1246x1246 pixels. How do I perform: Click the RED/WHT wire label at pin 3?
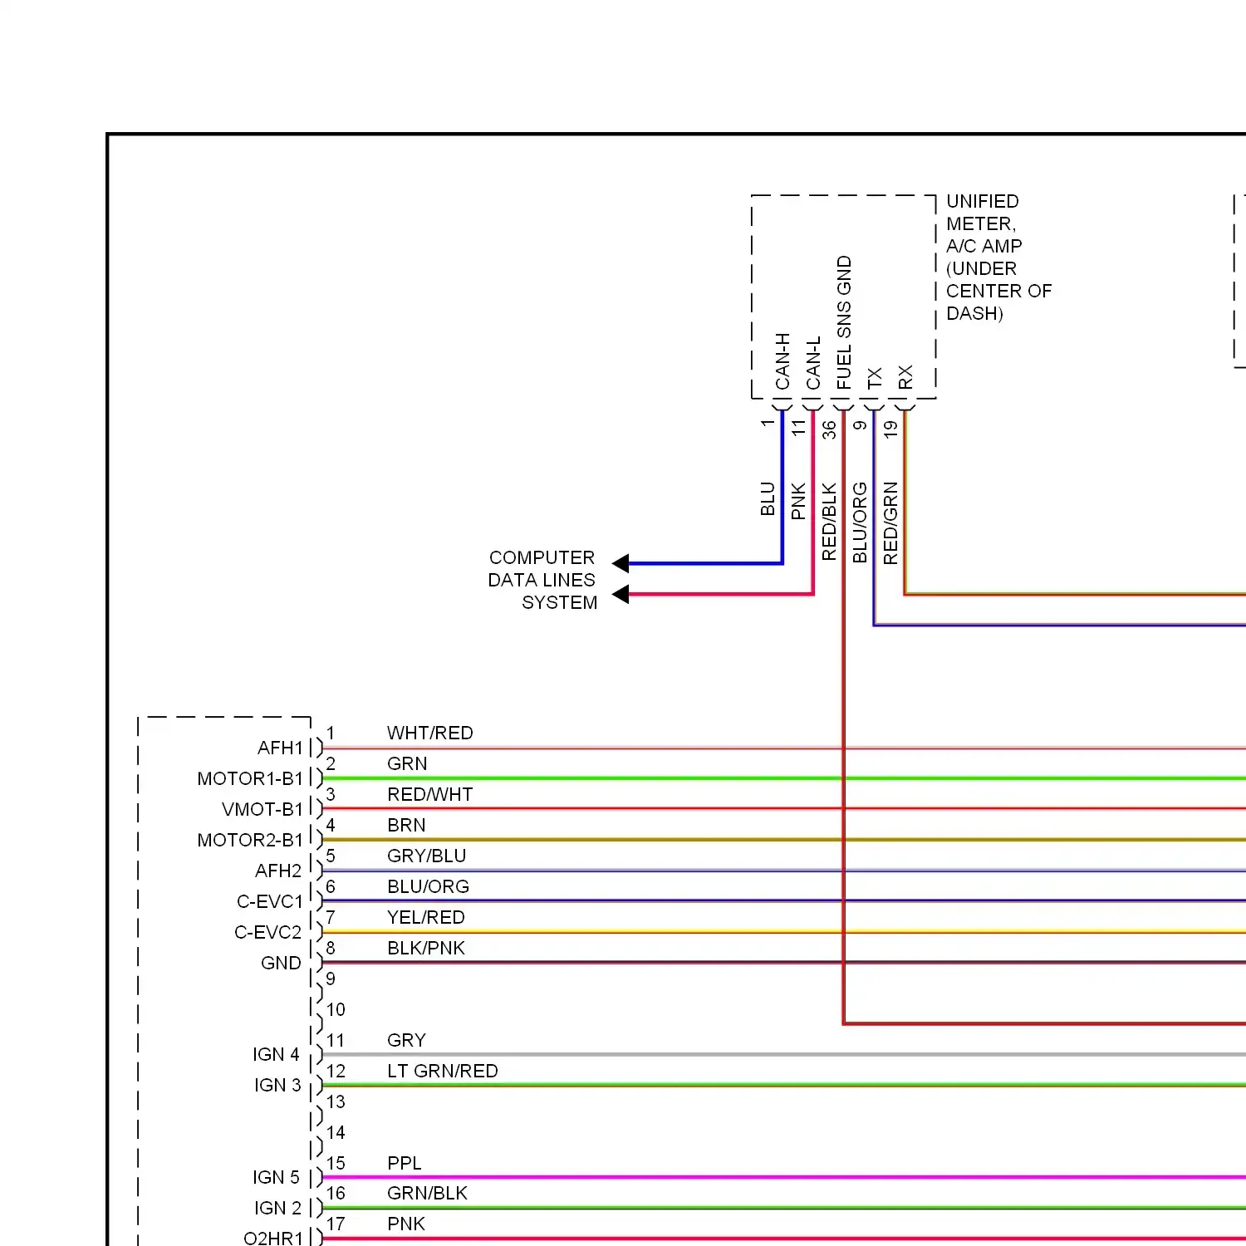click(429, 794)
